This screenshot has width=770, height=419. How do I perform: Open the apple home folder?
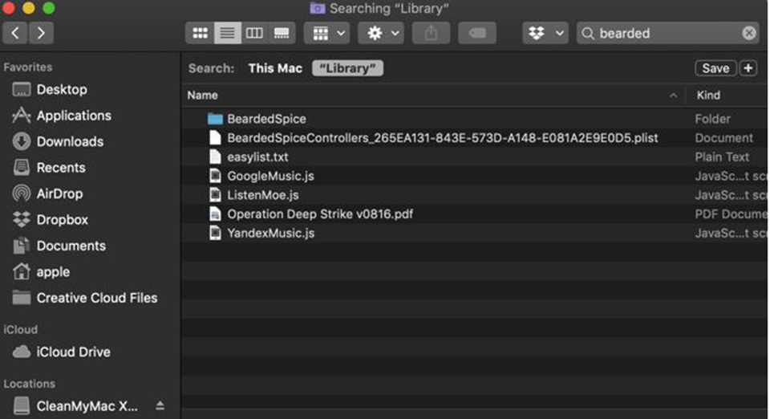tap(53, 271)
